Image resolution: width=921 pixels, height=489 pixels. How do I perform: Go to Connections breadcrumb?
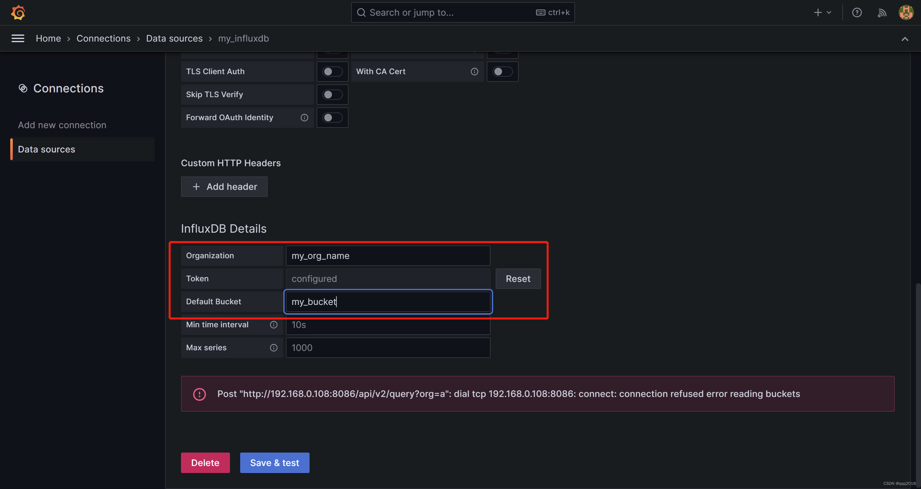[x=103, y=38]
